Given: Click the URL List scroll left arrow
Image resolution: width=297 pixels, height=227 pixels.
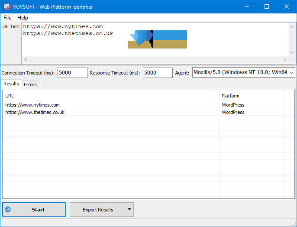Looking at the screenshot, I should 26,59.
